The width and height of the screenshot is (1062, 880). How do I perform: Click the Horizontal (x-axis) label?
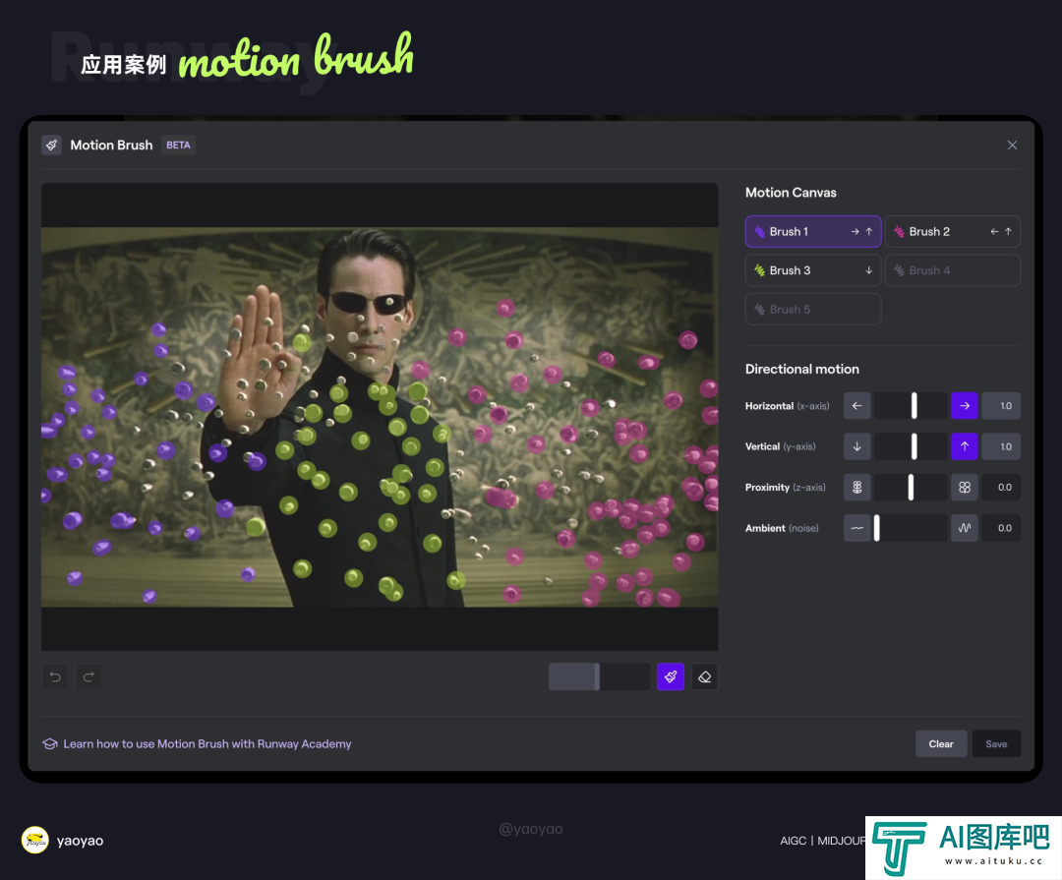[x=787, y=406]
